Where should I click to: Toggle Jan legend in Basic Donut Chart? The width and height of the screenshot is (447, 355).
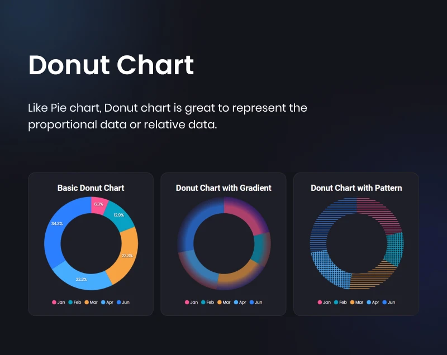(59, 302)
